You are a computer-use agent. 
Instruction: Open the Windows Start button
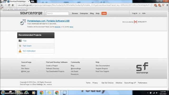(x=3, y=92)
